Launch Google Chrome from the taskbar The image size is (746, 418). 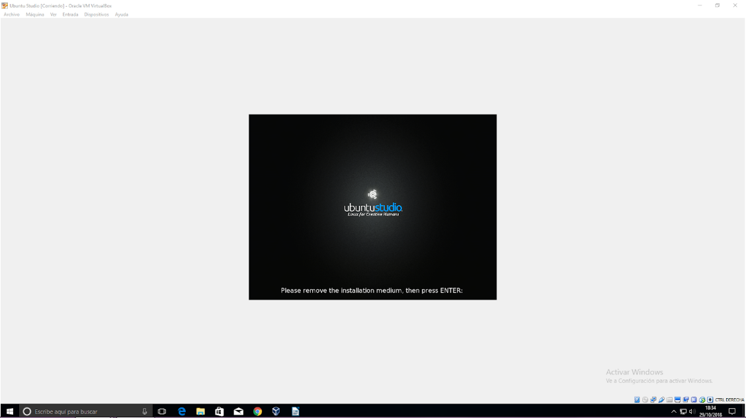(257, 411)
